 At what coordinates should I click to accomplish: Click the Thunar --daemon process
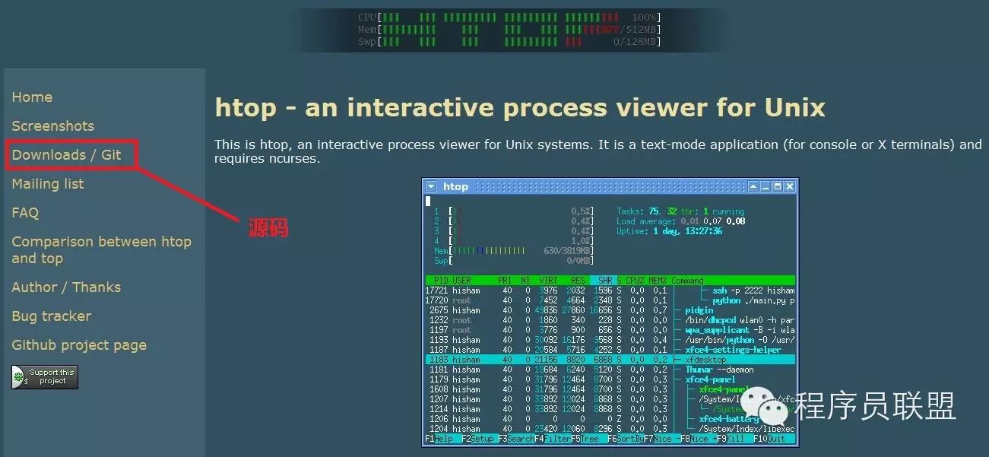(x=719, y=370)
